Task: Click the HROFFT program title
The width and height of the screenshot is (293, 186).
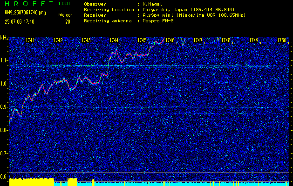Action: click(29, 4)
